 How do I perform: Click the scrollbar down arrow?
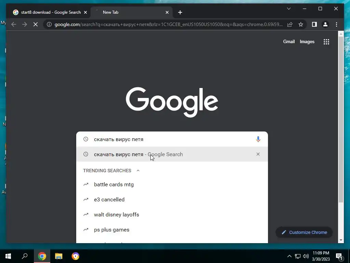pyautogui.click(x=341, y=240)
